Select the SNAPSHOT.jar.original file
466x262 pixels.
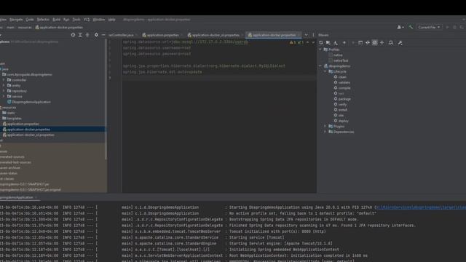click(31, 189)
